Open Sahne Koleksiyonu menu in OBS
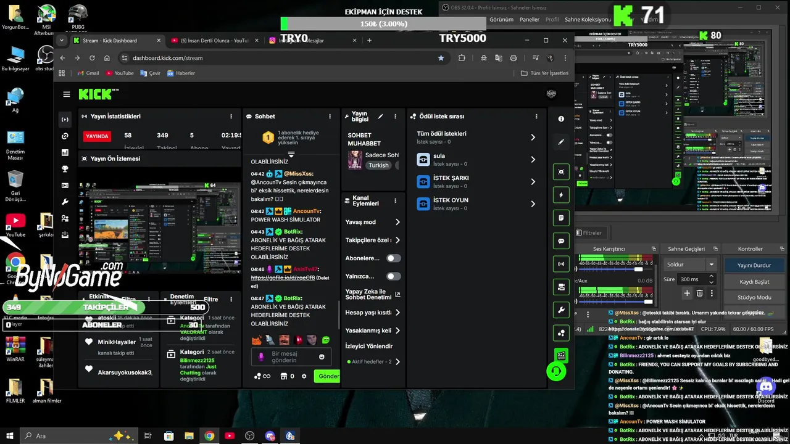 (x=588, y=20)
